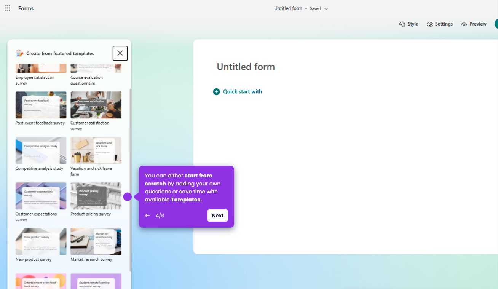Click Course evaluation questionnaire label
498x289 pixels.
coord(86,80)
